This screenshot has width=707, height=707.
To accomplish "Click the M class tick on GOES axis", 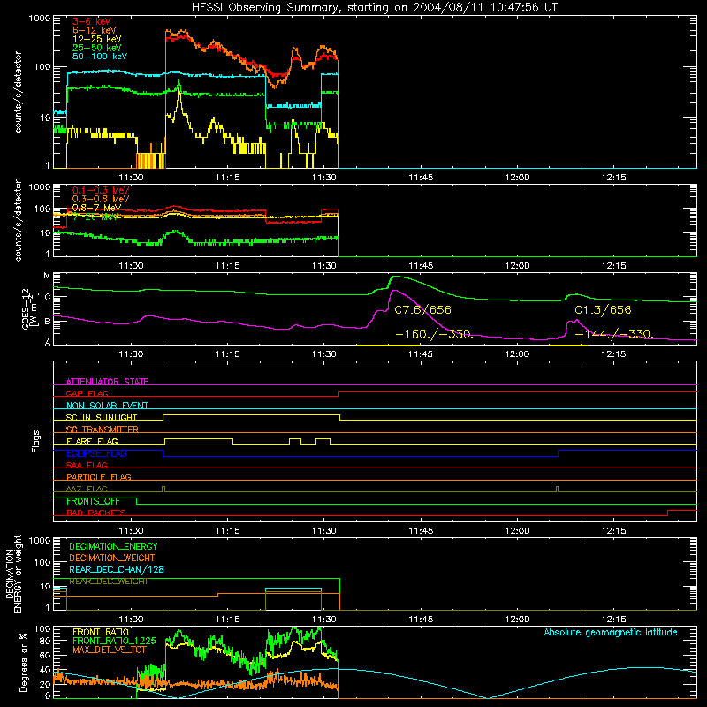I will coord(47,276).
